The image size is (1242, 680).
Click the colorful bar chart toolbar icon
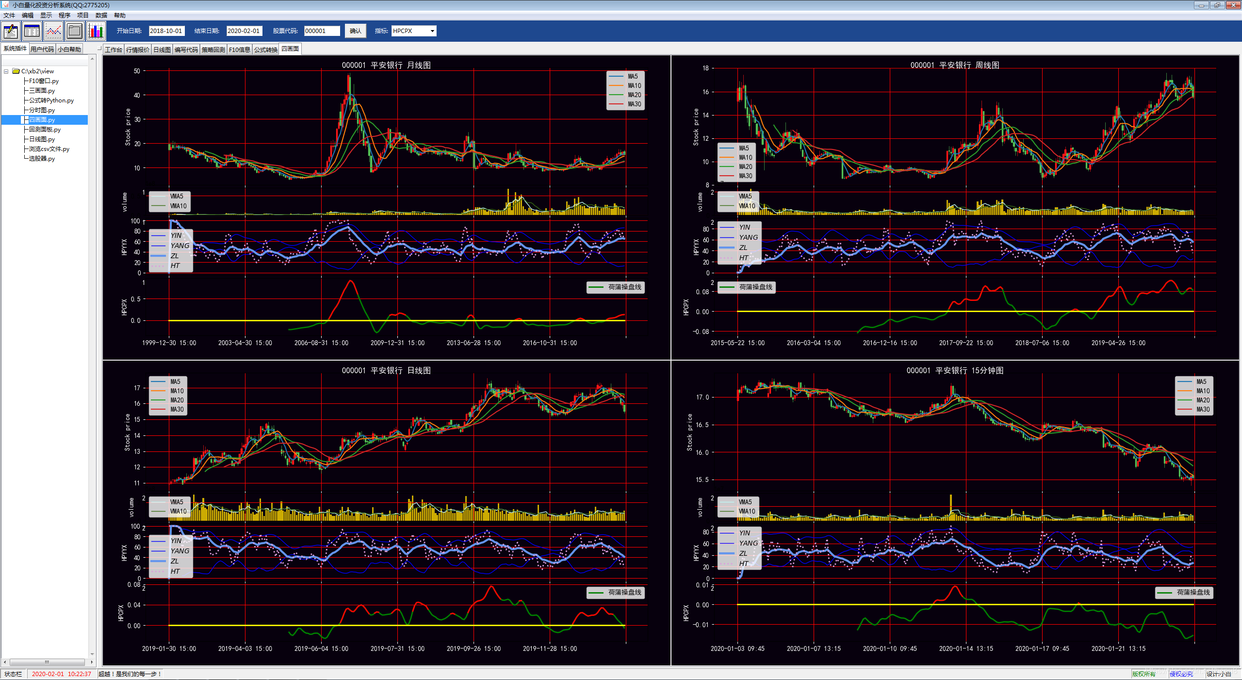point(96,31)
